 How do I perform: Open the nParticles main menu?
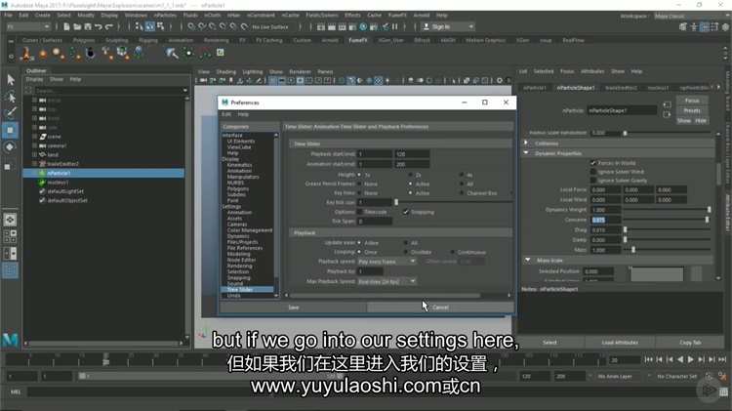(x=165, y=16)
